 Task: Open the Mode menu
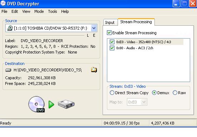pyautogui.click(x=39, y=11)
